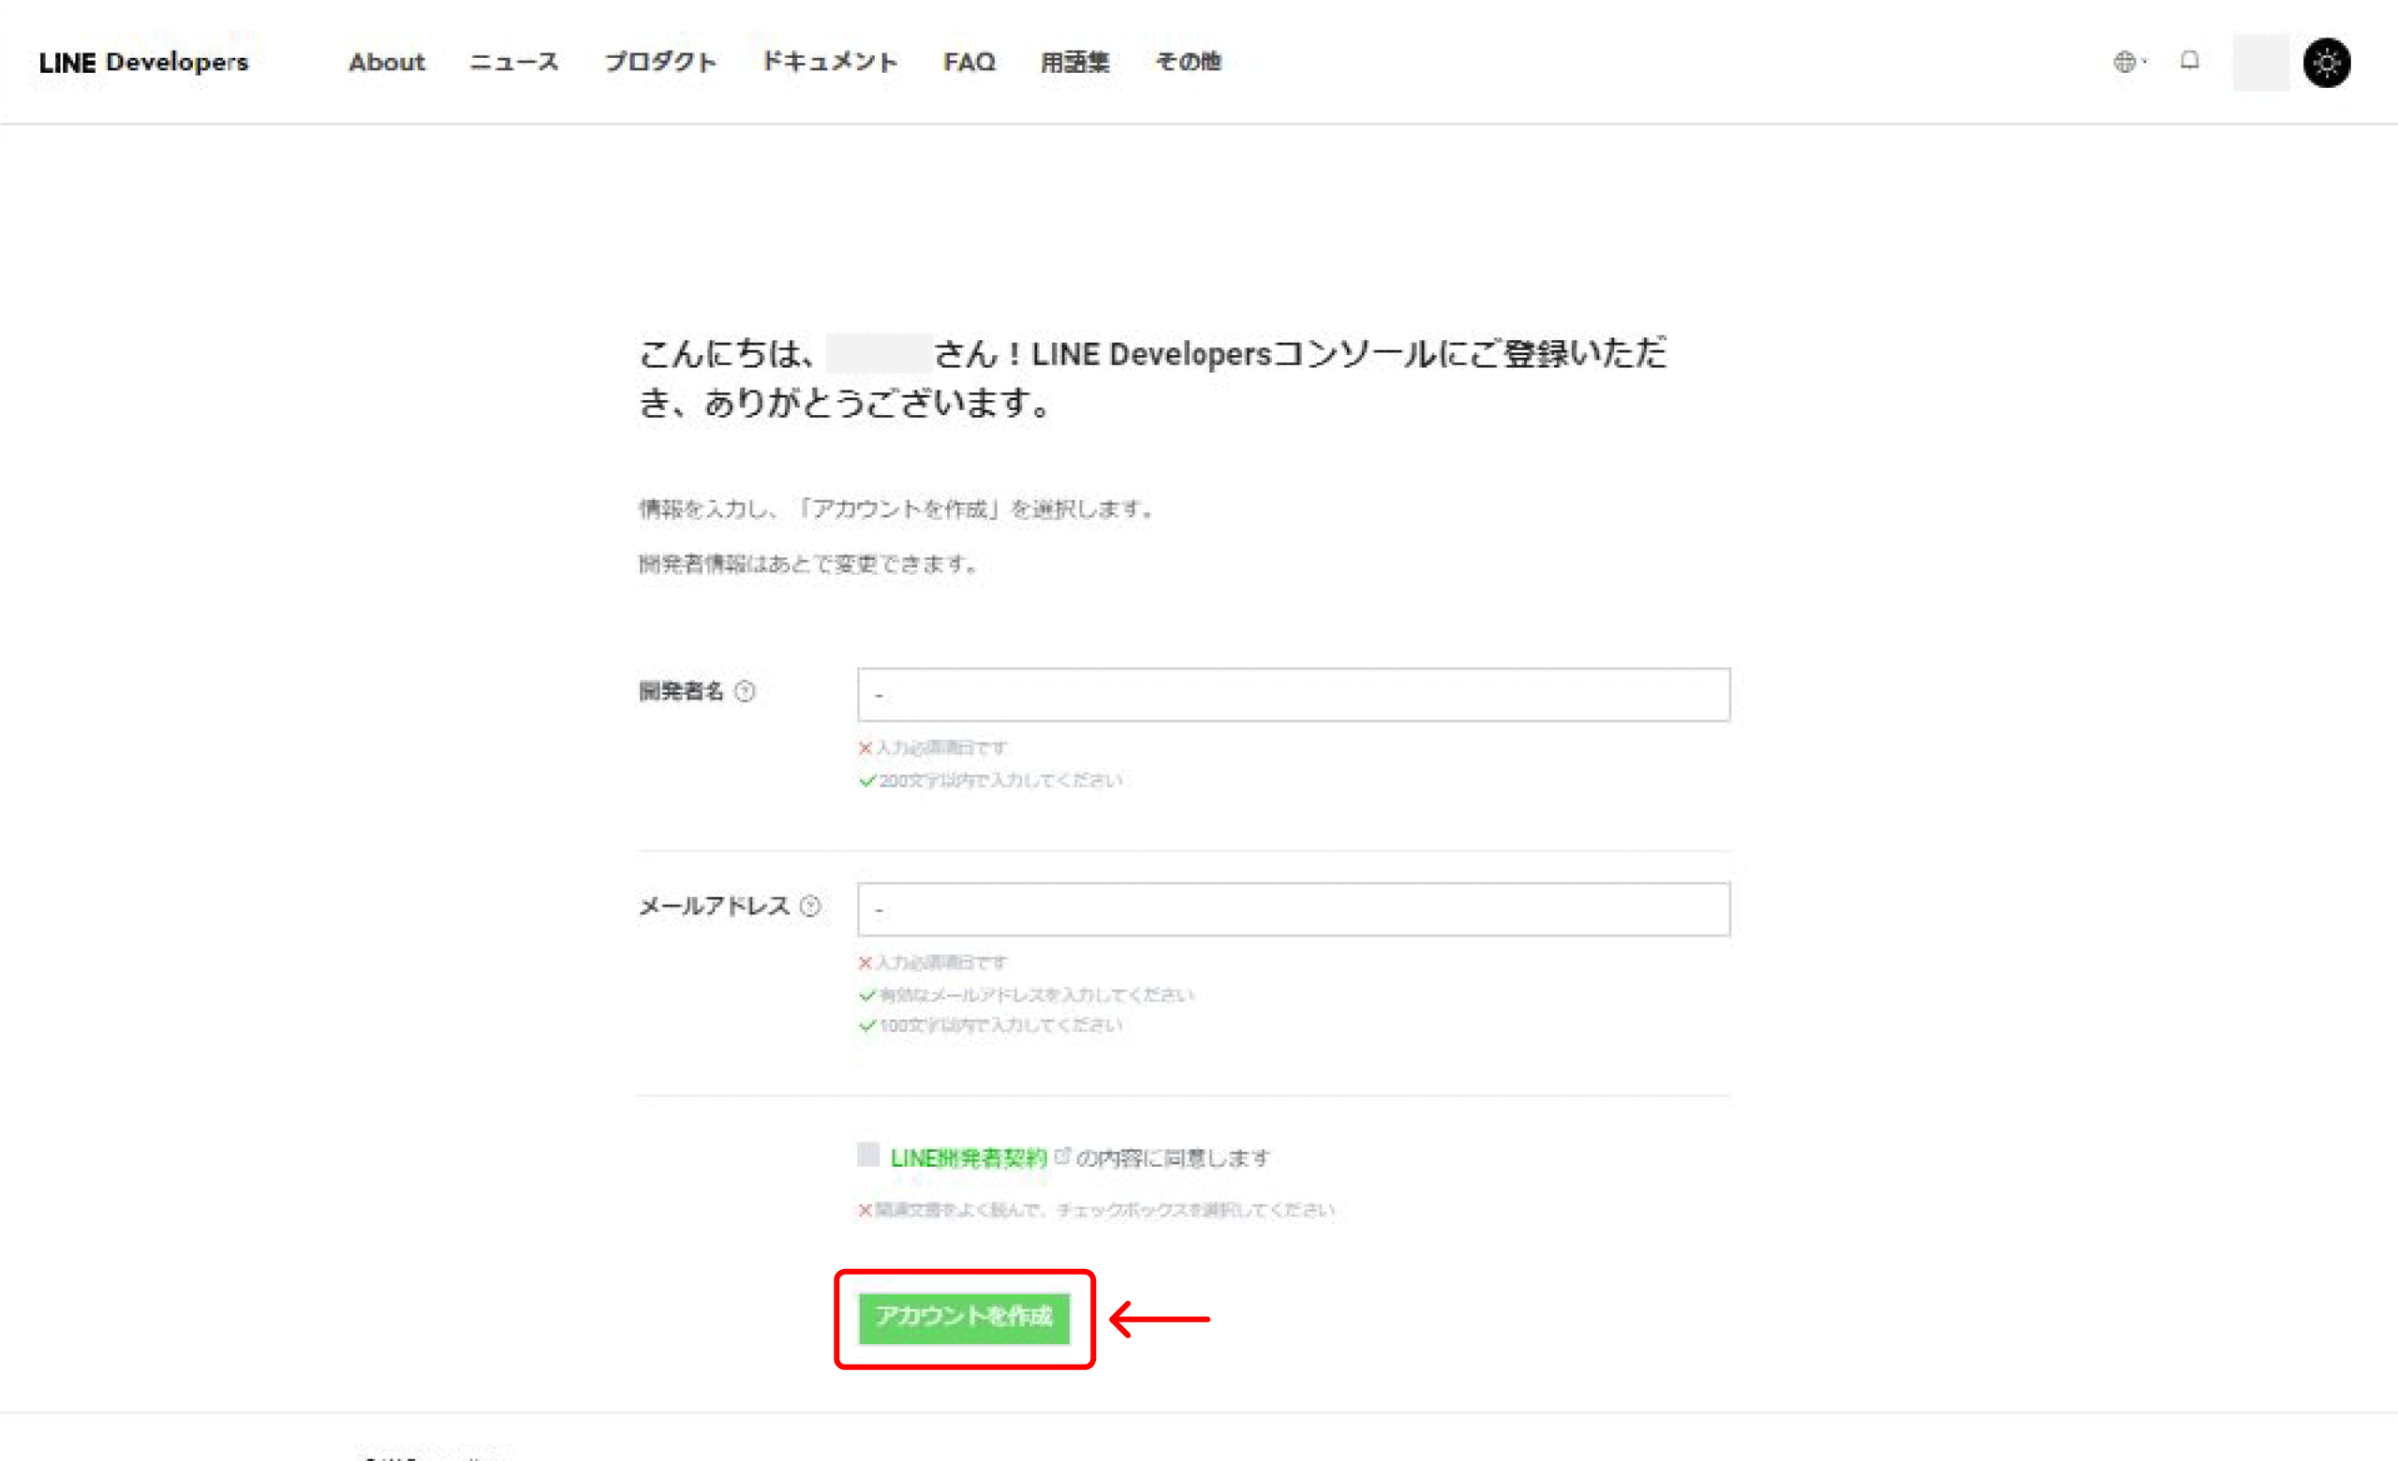Image resolution: width=2398 pixels, height=1461 pixels.
Task: Click the 開発者情報はあとで変更できます text
Action: [808, 564]
